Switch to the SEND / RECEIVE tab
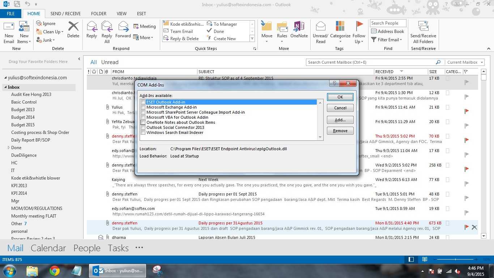Image resolution: width=494 pixels, height=278 pixels. 65,14
